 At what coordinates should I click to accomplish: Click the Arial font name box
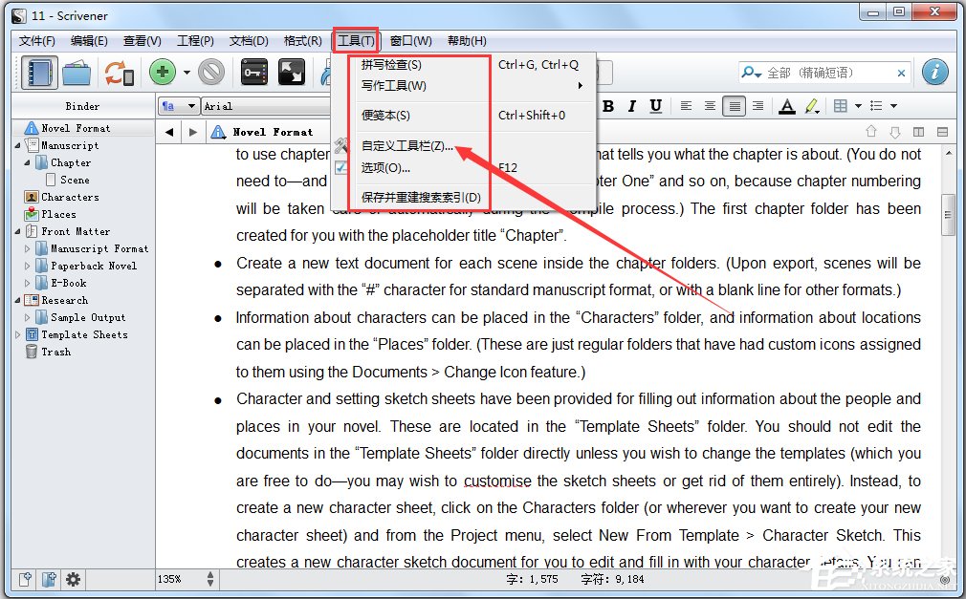pyautogui.click(x=266, y=106)
